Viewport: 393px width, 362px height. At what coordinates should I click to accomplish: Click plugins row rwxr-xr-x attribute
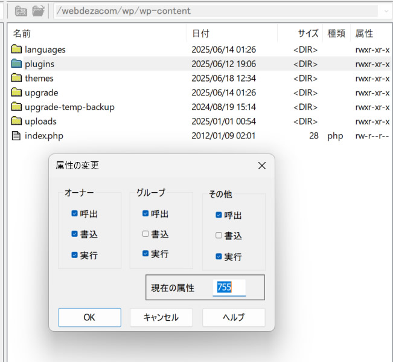pos(372,64)
